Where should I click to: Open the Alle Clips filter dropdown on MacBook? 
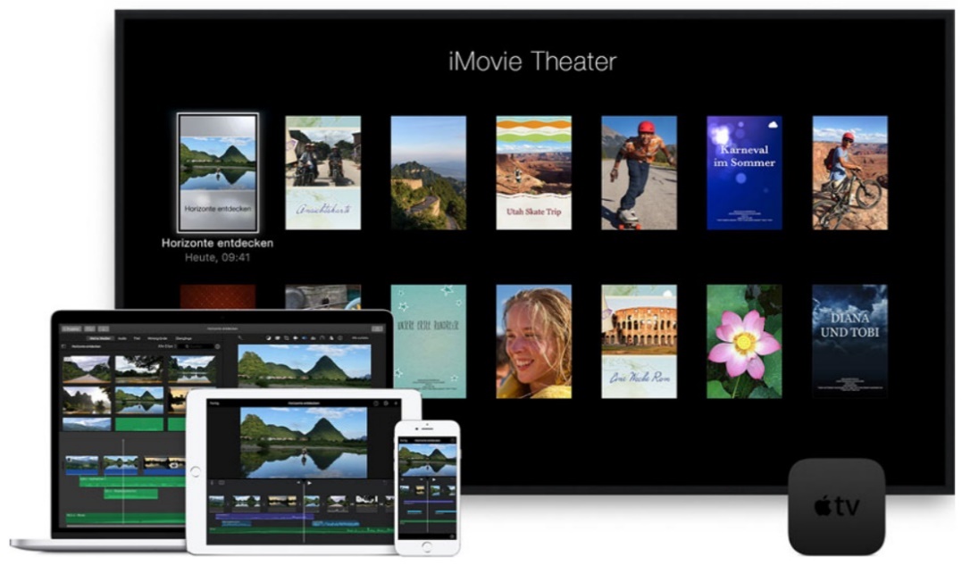click(x=168, y=346)
